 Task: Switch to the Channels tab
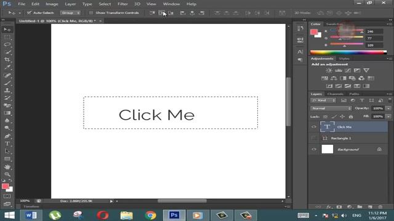[335, 94]
